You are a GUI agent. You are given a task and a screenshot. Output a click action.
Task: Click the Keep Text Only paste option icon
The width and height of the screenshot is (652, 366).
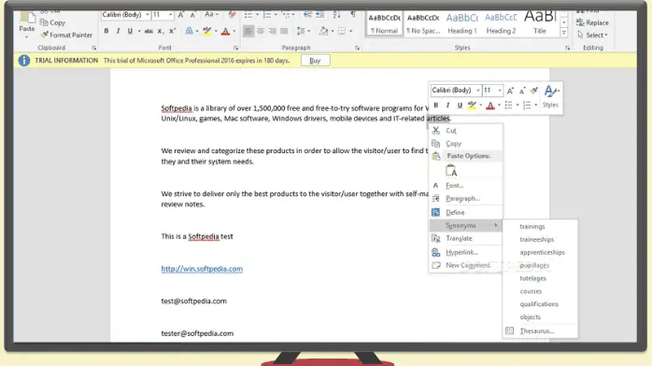(x=451, y=171)
